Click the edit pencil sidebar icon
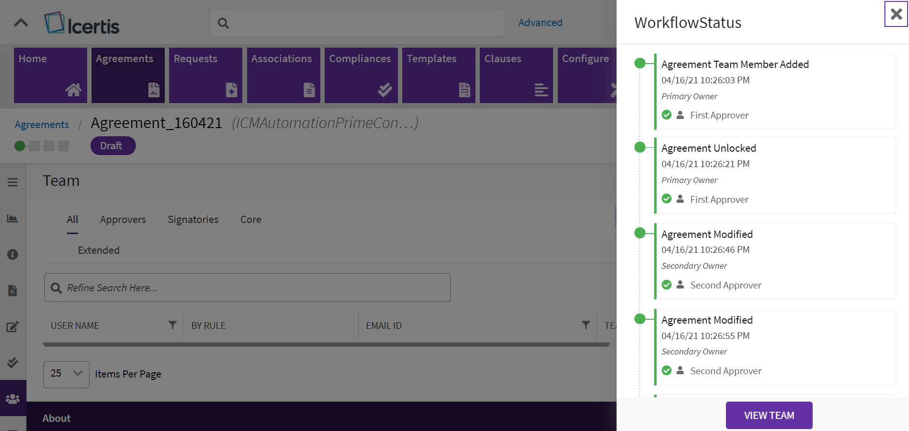909x431 pixels. (13, 327)
